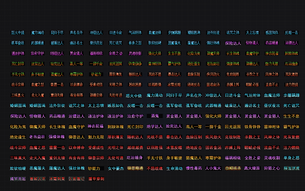Click the 魔力涌动 tag
Screen dimensions: 305x191
point(37,33)
